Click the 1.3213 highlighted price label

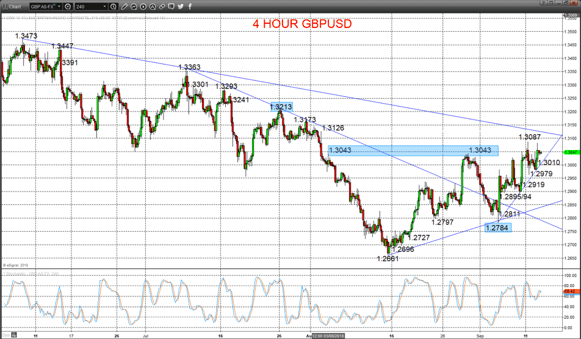click(281, 107)
